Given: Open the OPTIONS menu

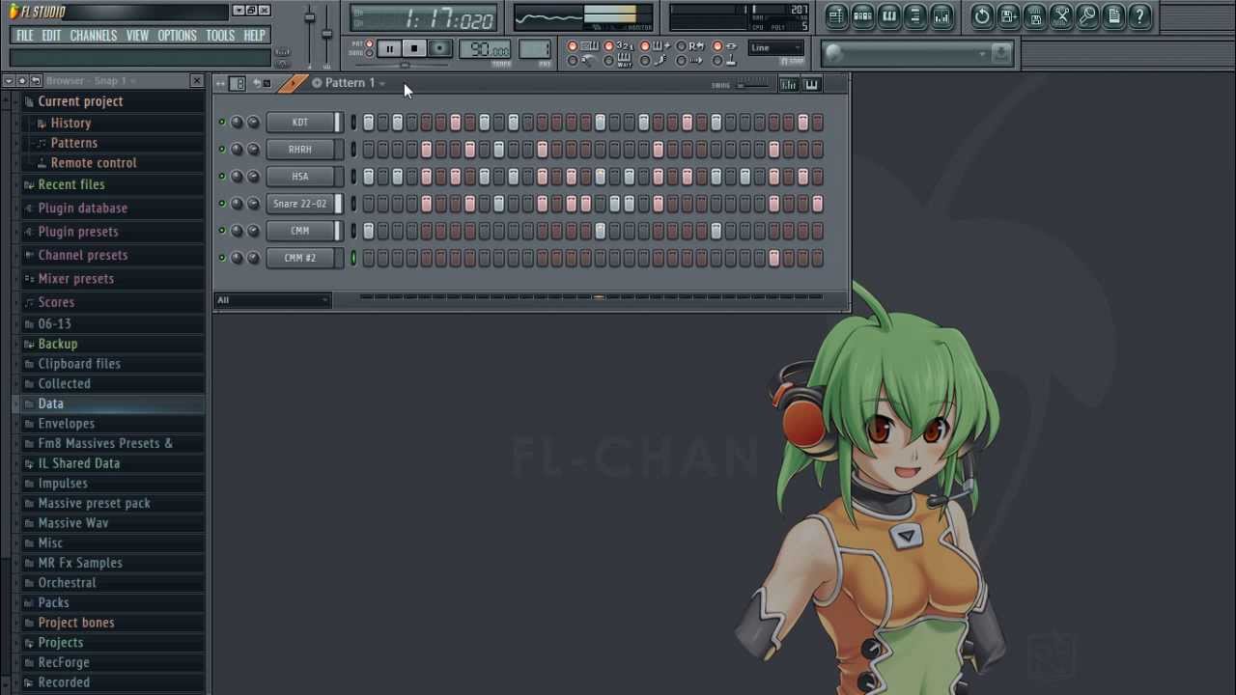Looking at the screenshot, I should coord(177,36).
